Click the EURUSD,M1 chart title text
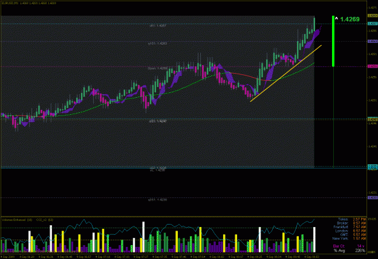Viewport: 378px width, 259px height. point(10,3)
